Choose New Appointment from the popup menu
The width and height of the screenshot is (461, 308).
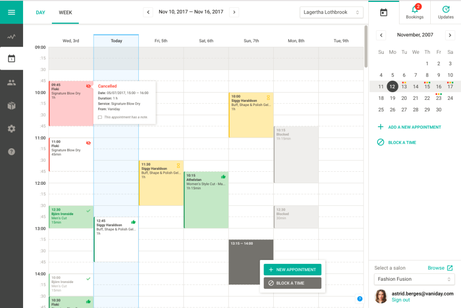[x=292, y=270]
